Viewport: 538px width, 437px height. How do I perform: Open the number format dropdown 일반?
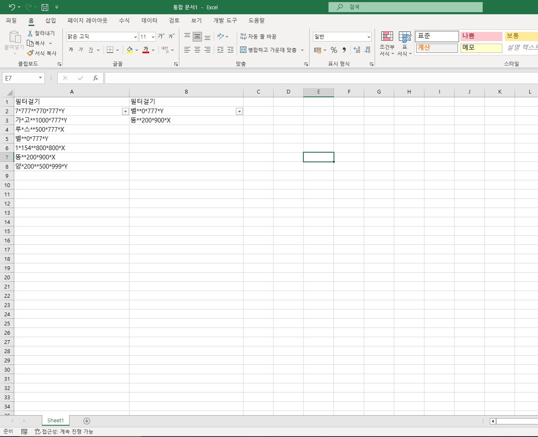369,37
